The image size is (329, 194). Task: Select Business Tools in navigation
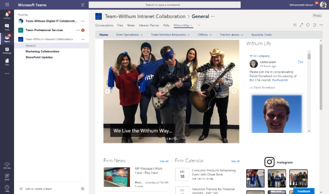[x=261, y=35]
